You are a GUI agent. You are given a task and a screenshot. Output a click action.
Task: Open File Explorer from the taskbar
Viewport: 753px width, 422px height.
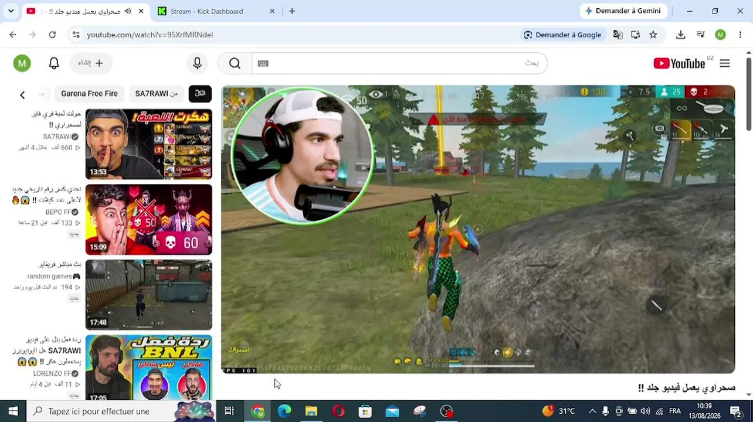click(311, 411)
